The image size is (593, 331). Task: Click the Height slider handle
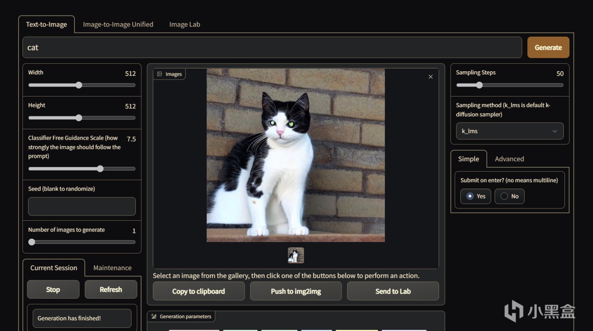(79, 118)
